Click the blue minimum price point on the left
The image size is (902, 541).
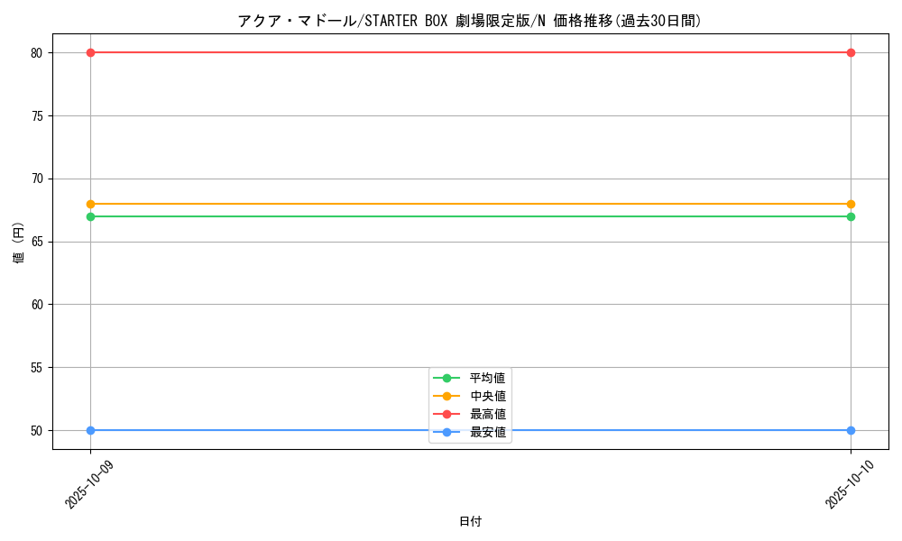tap(90, 430)
